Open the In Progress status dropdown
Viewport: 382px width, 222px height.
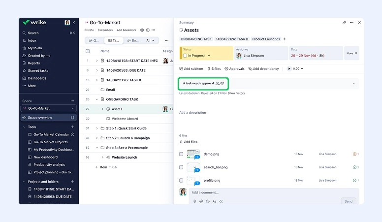[x=209, y=56]
